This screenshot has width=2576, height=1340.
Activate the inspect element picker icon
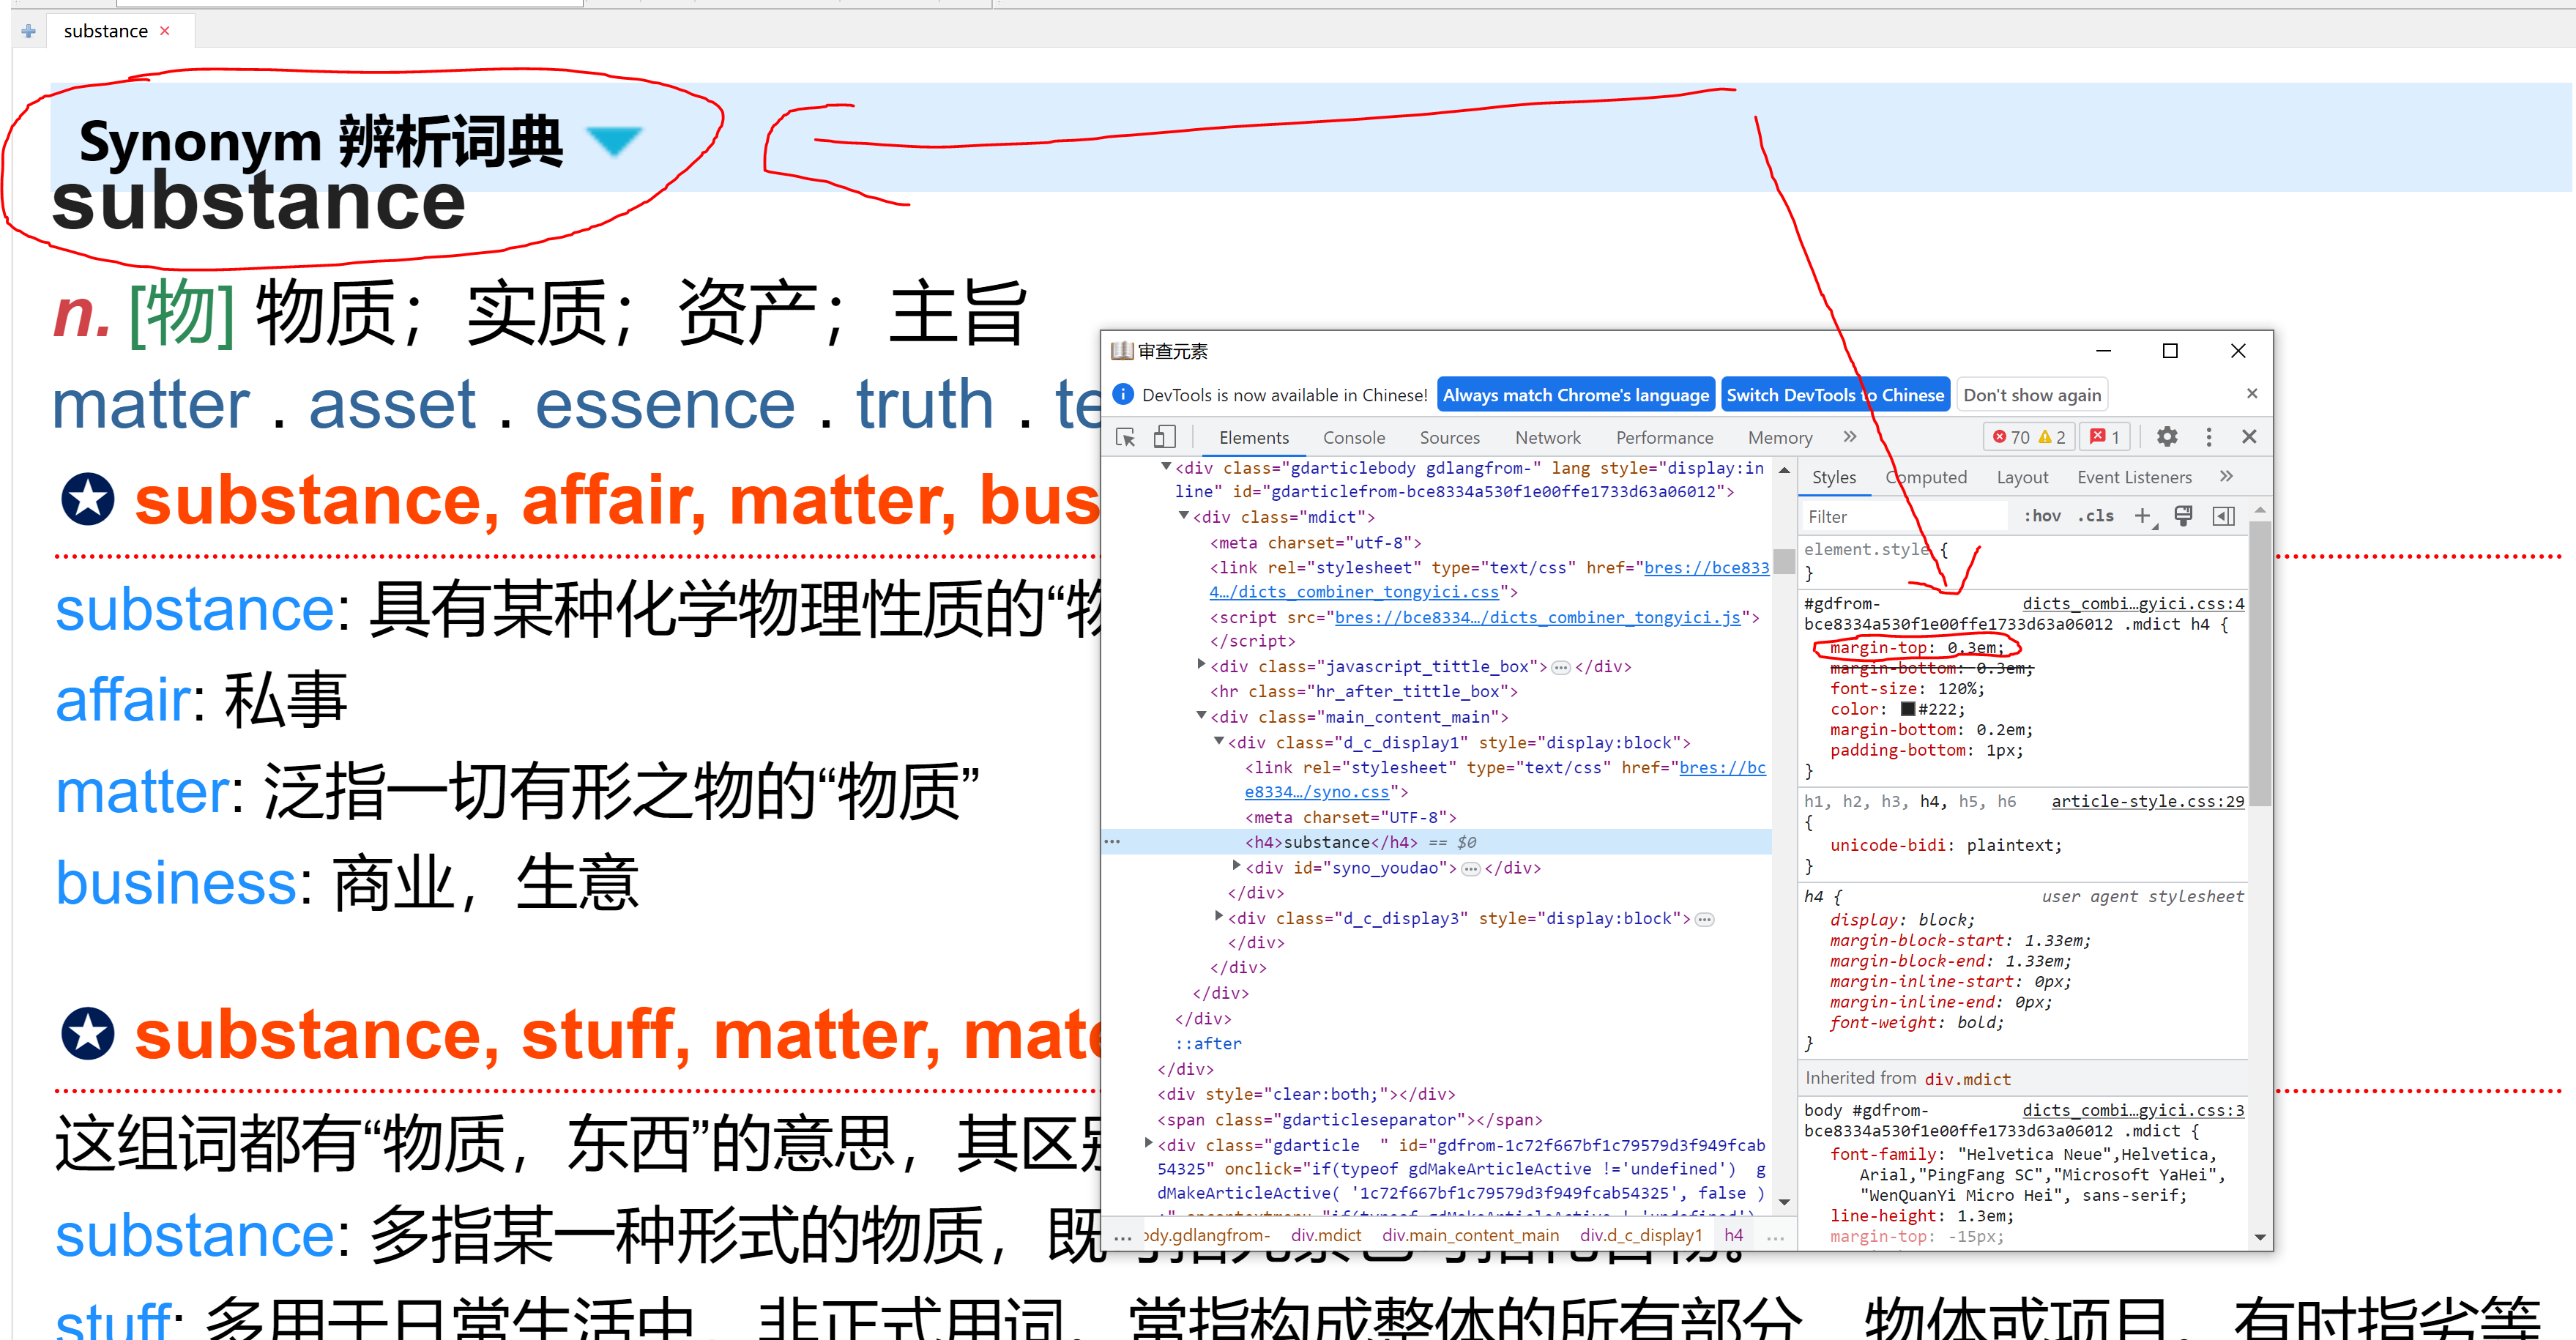tap(1125, 437)
